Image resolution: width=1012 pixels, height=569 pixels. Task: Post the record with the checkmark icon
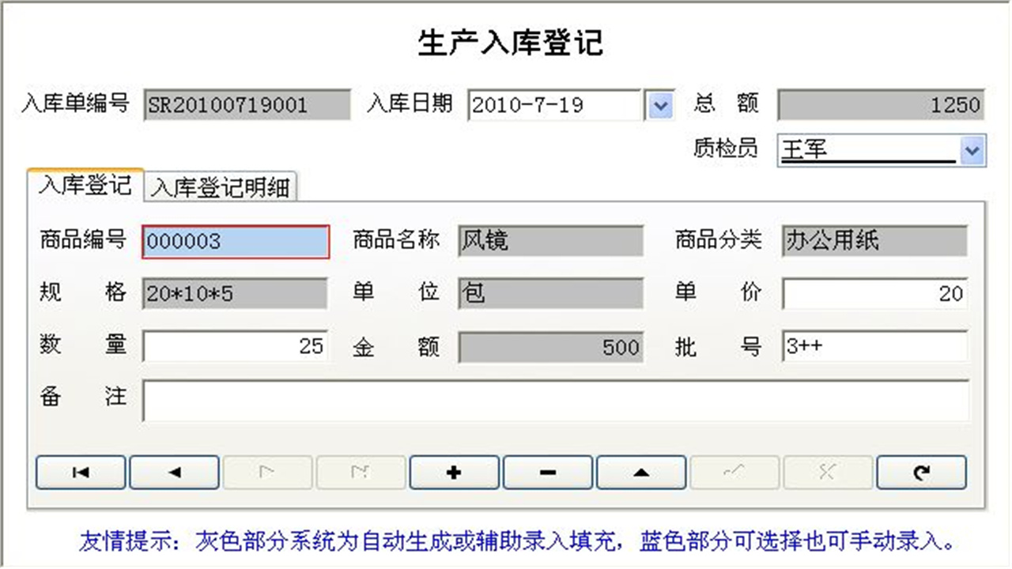pyautogui.click(x=734, y=472)
